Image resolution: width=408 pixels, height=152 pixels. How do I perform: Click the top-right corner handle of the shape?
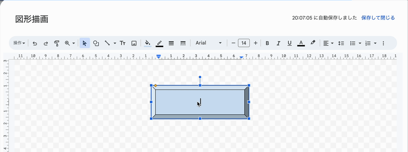[x=249, y=85]
